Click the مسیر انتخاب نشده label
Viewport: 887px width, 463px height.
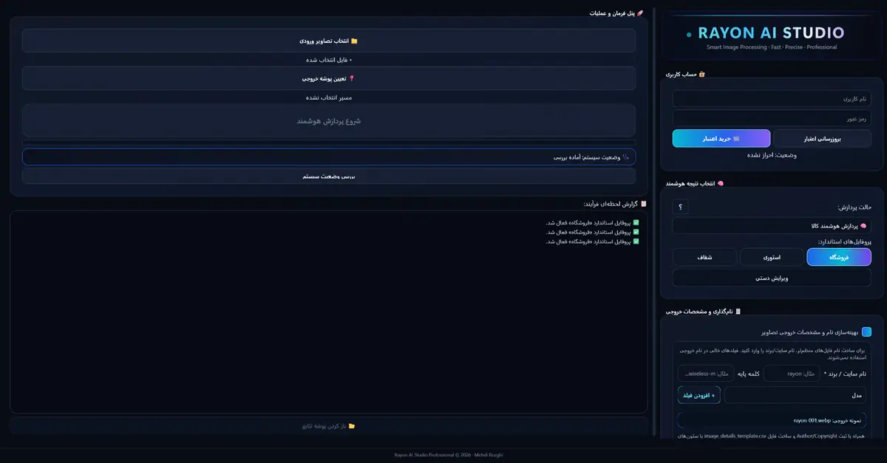coord(329,97)
